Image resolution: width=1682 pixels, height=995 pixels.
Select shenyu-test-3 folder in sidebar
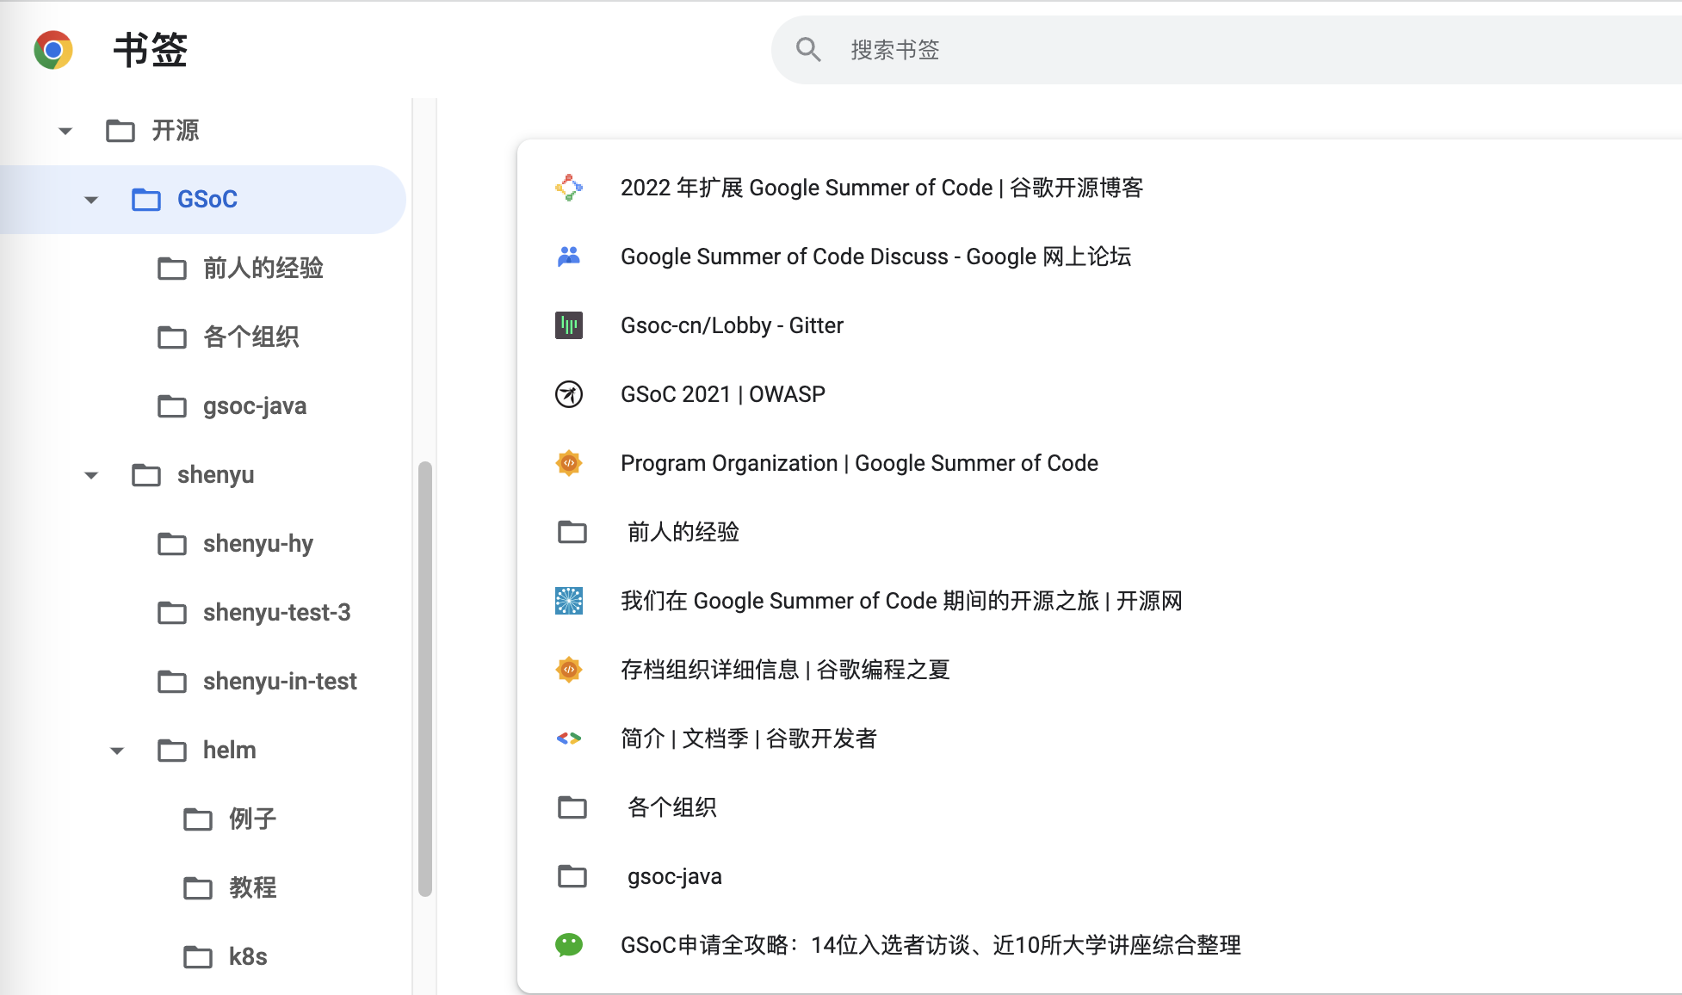pos(276,613)
